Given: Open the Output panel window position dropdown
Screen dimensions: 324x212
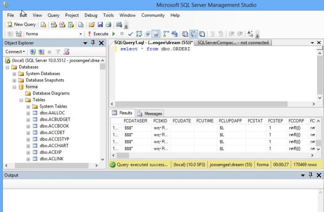Looking at the screenshot, I should (303, 176).
